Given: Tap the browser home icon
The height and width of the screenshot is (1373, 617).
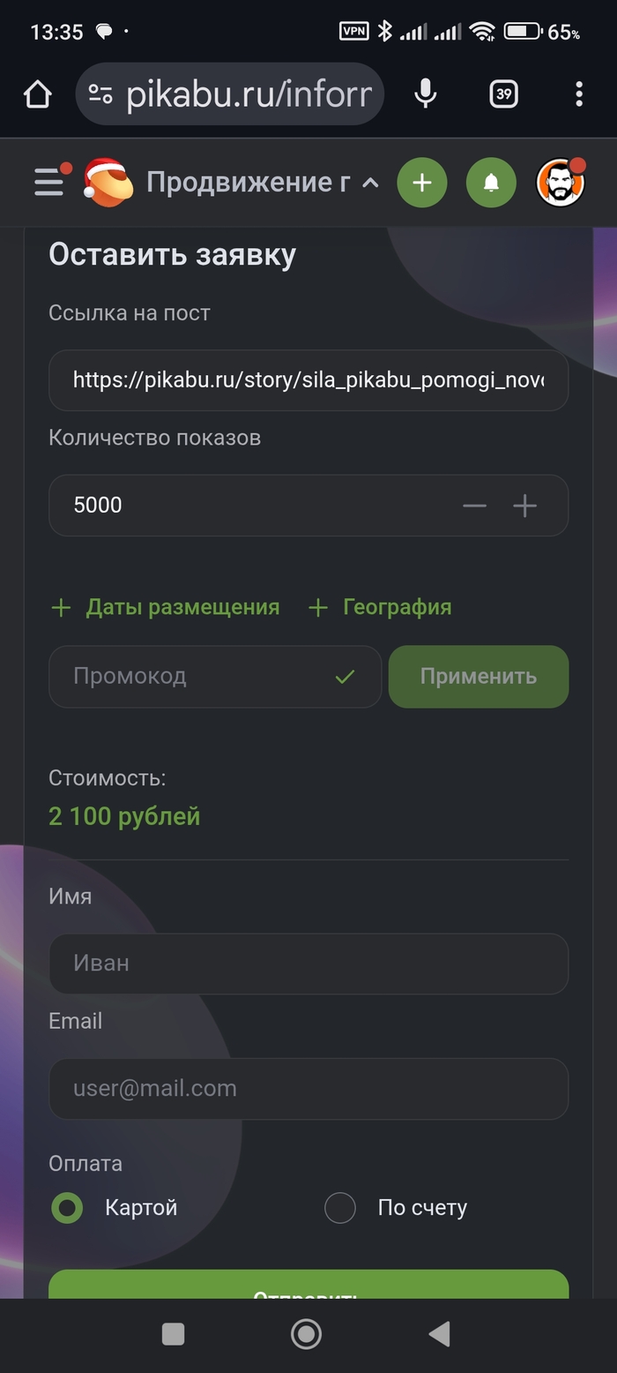Looking at the screenshot, I should (37, 94).
